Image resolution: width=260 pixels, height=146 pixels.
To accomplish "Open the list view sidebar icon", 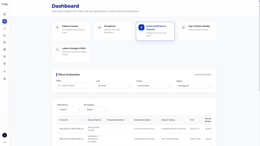I will pos(5,28).
